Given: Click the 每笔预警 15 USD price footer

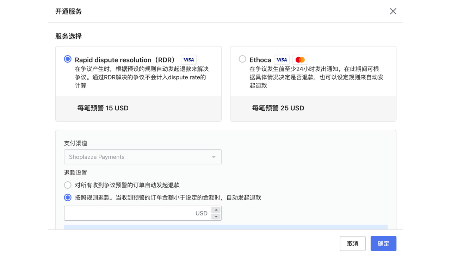Looking at the screenshot, I should point(103,108).
